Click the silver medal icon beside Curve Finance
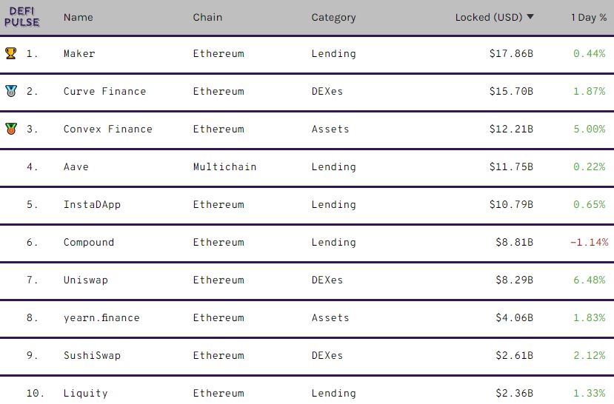The height and width of the screenshot is (404, 614). (10, 91)
